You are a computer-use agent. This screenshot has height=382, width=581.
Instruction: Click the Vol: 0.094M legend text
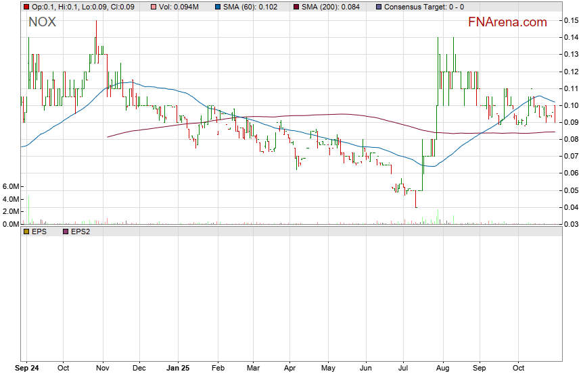179,7
